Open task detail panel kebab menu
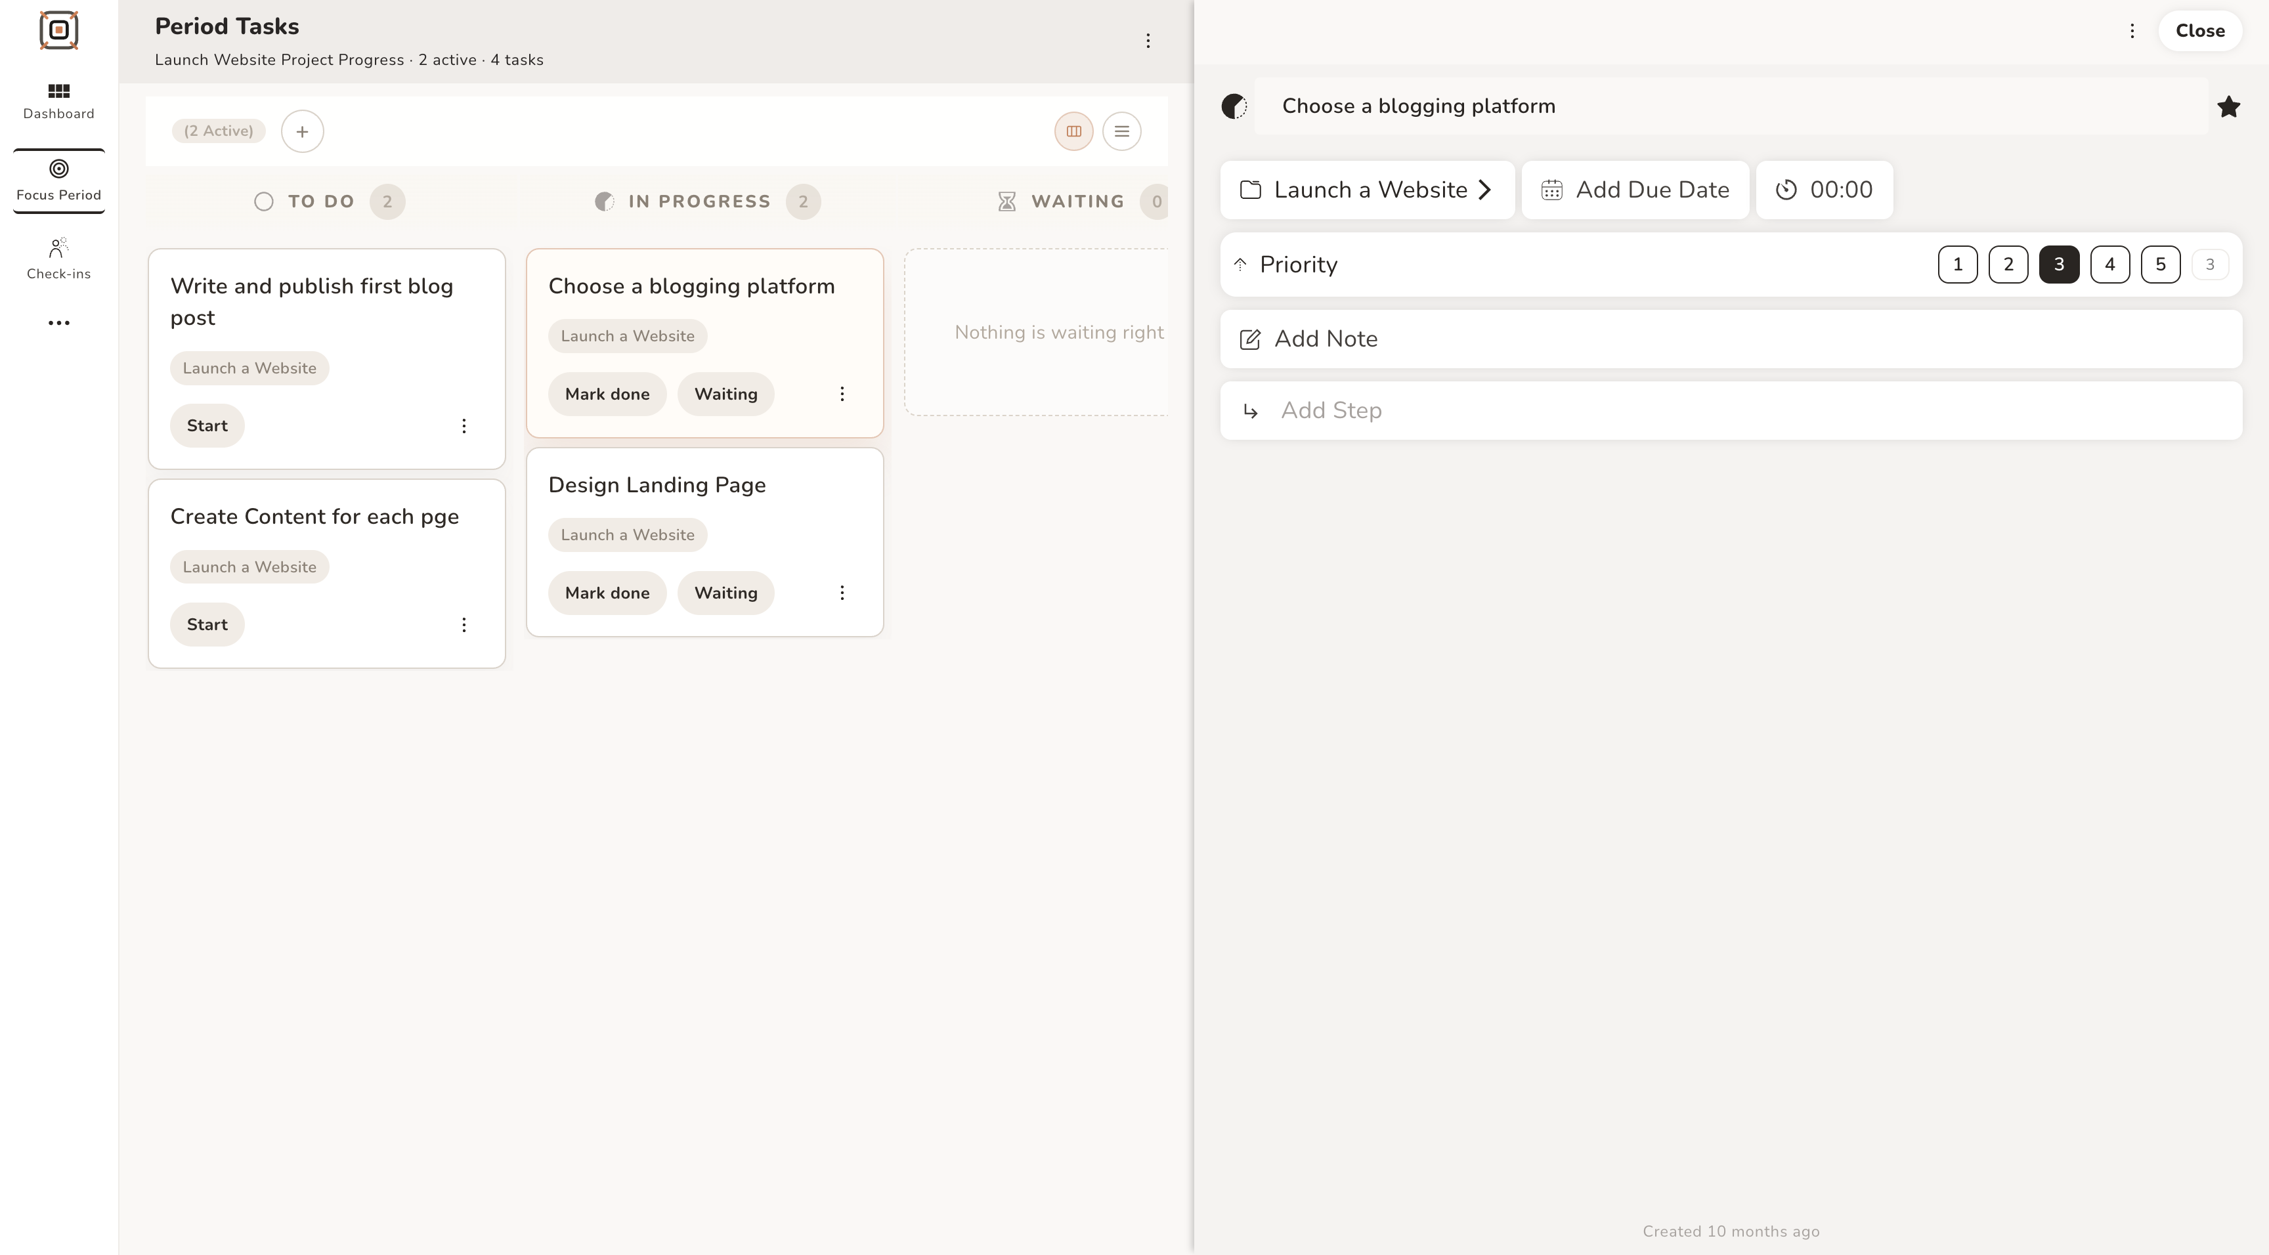Viewport: 2269px width, 1255px height. [2132, 31]
